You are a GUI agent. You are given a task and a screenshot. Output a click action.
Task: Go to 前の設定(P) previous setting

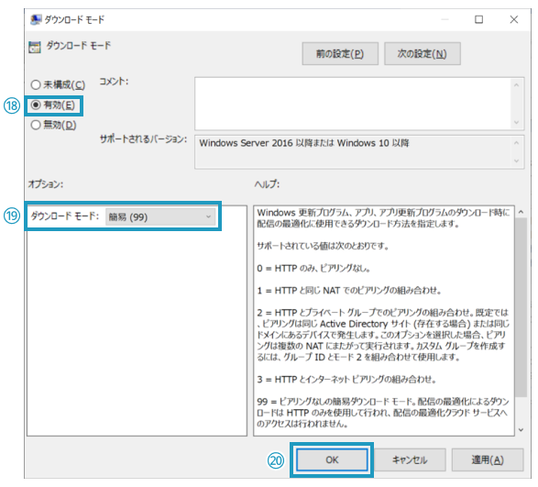340,53
